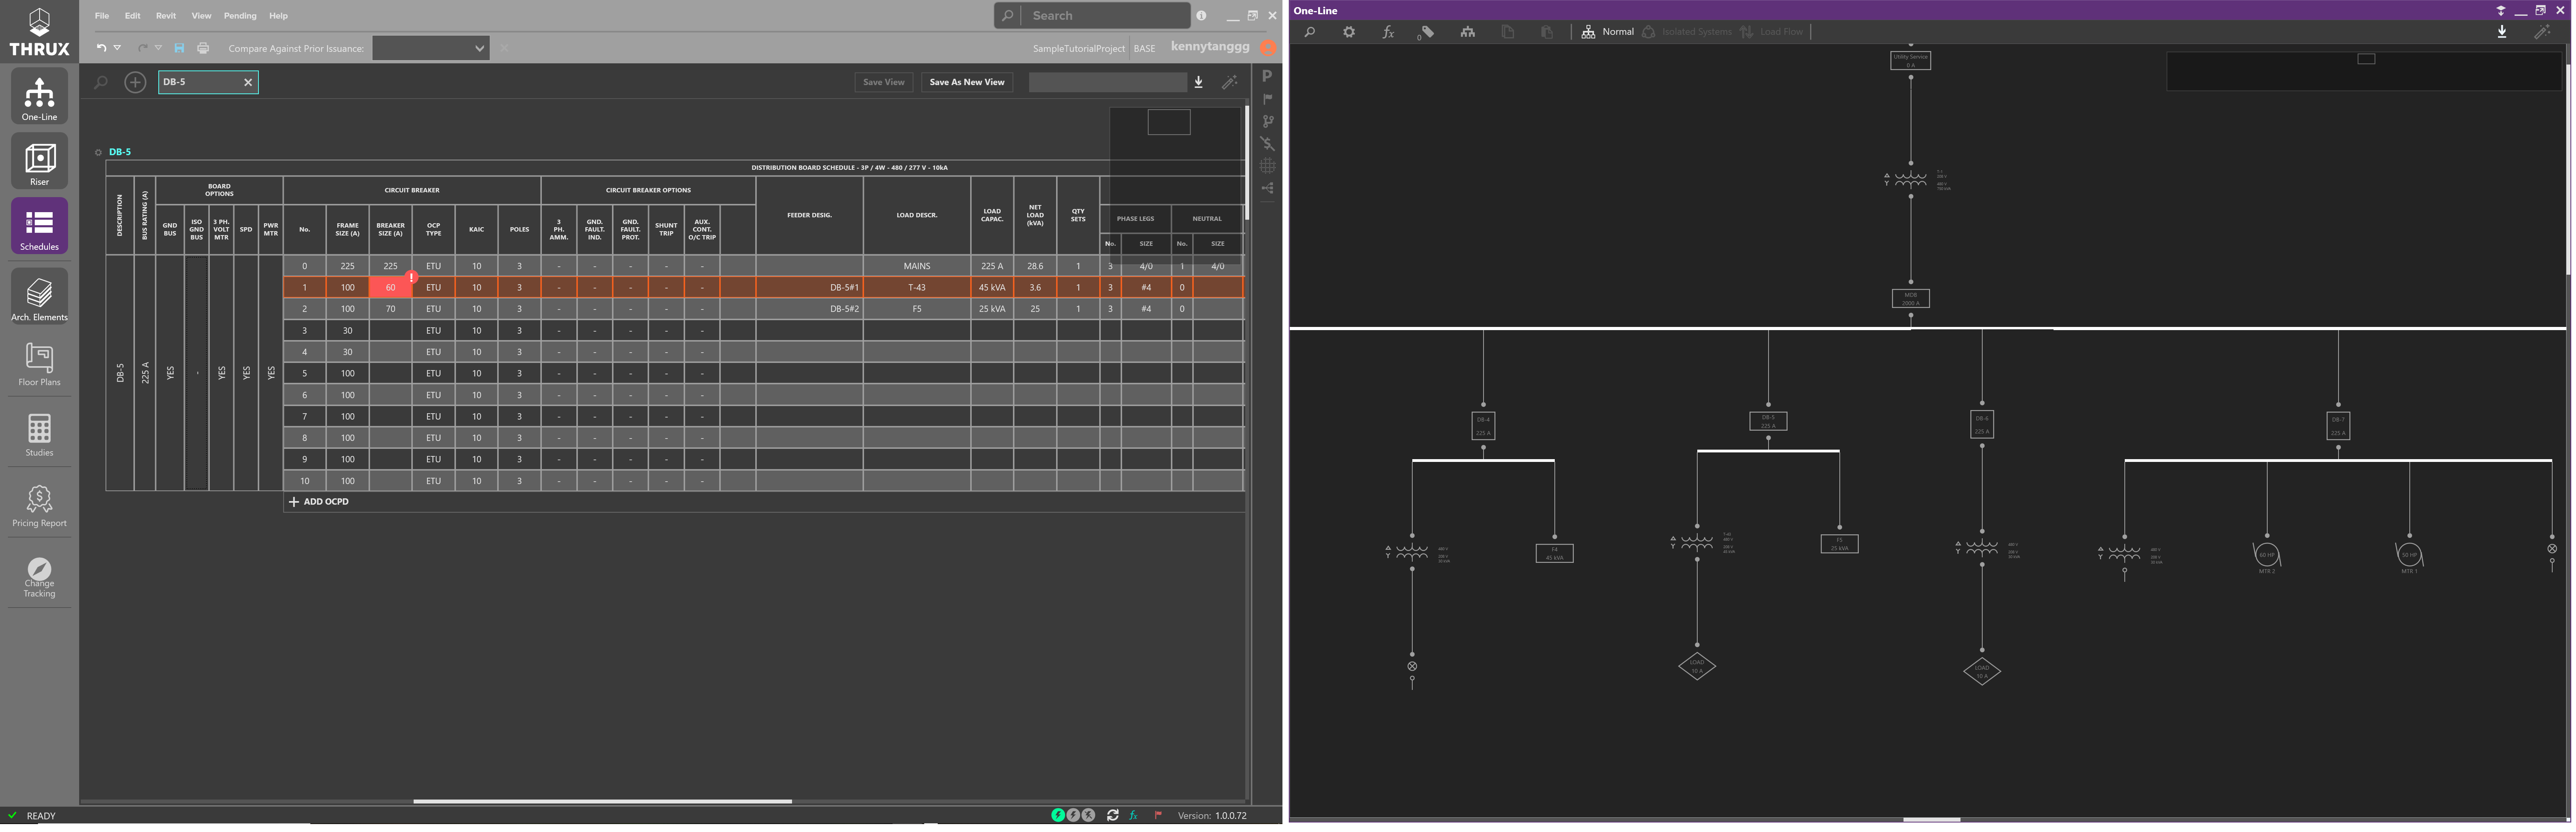Click the blue save disk icon

(x=179, y=48)
